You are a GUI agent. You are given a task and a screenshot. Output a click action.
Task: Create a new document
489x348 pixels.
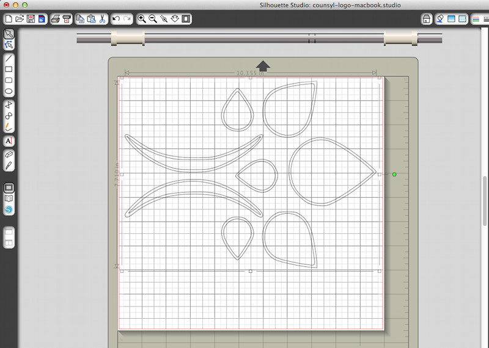point(9,19)
